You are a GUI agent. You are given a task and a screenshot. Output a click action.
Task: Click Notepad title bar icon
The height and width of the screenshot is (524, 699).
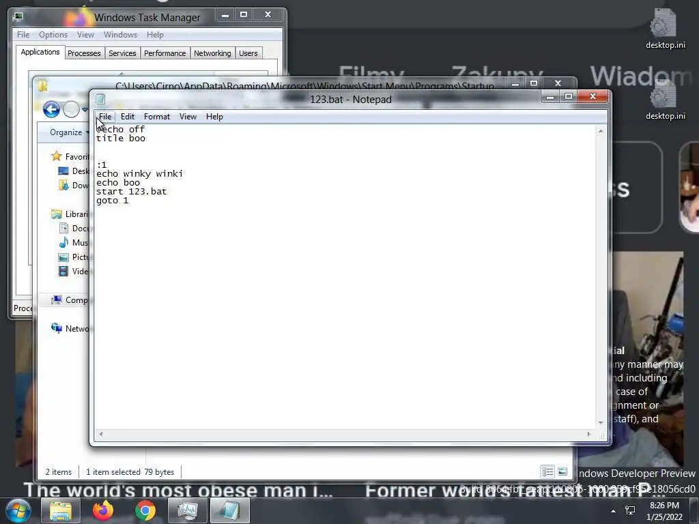[100, 99]
